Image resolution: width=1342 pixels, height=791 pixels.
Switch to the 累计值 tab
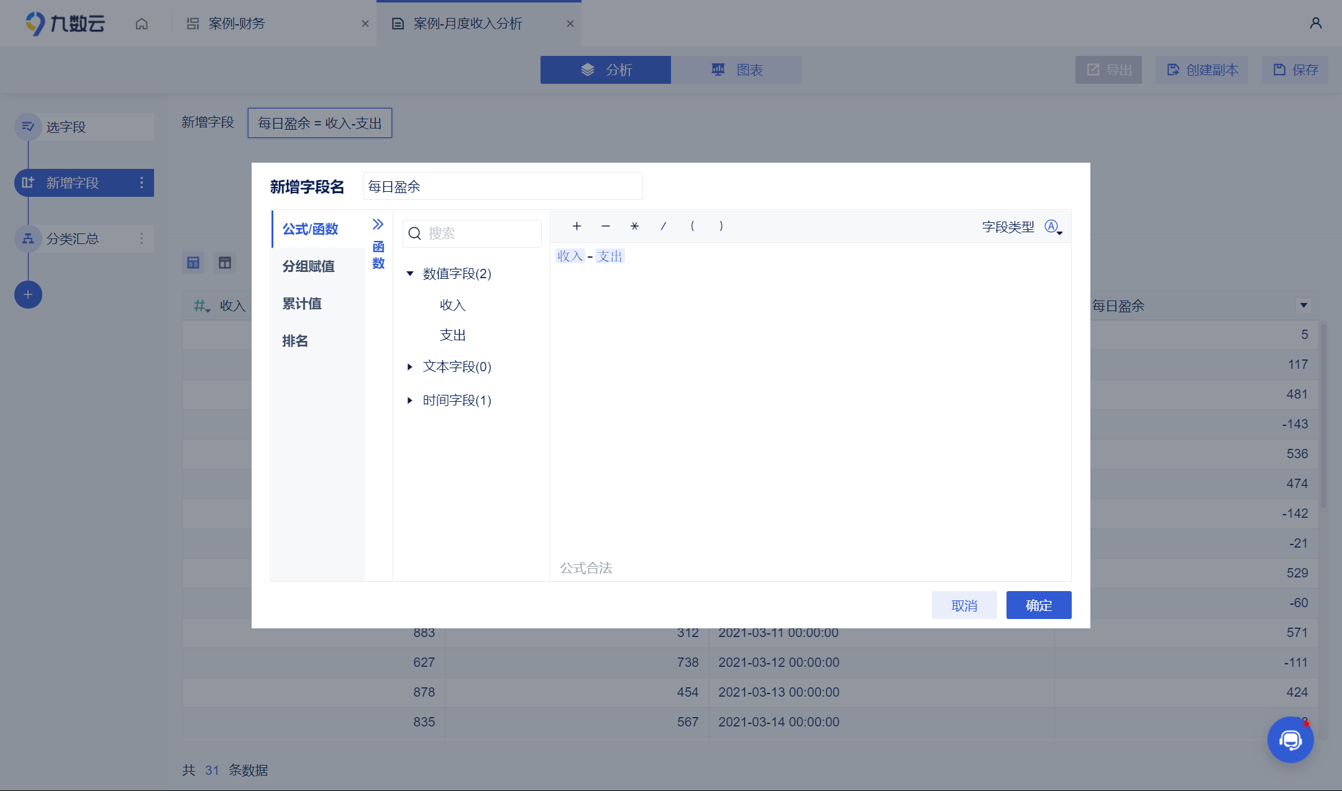(302, 304)
